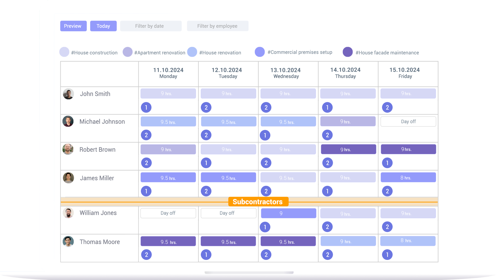
Task: Jump to Today in schedule
Action: coord(103,26)
